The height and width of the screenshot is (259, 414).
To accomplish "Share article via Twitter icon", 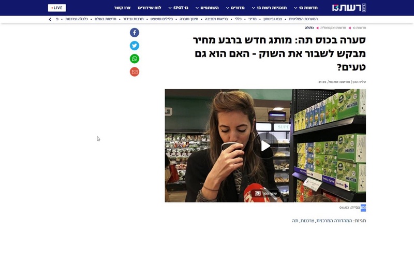I will click(x=135, y=46).
